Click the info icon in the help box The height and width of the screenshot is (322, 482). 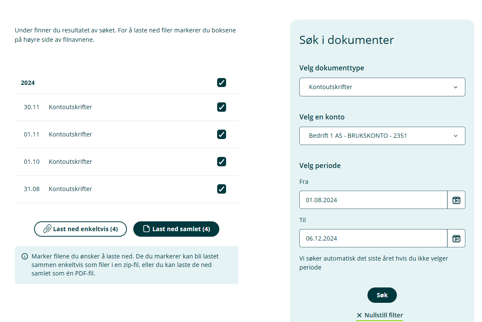25,256
